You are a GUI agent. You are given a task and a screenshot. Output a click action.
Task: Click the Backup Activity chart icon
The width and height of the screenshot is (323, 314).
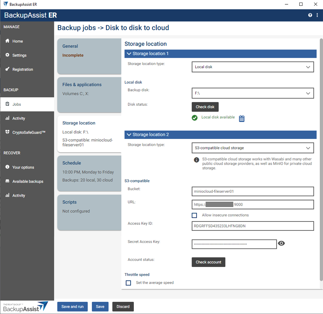tap(8, 118)
